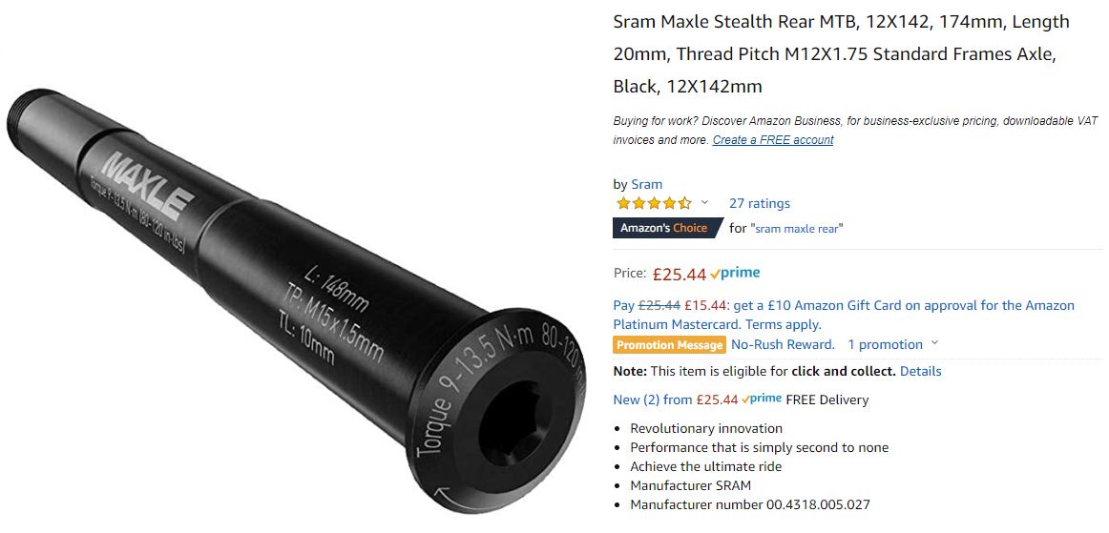The image size is (1109, 533).
Task: Click the Promotion Message badge
Action: pos(670,345)
